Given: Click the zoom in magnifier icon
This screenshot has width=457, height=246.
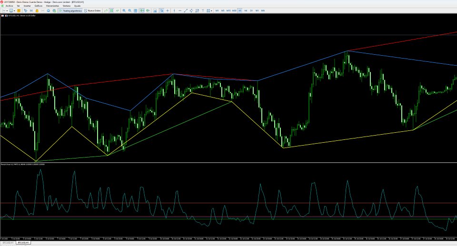Looking at the screenshot, I should point(124,10).
